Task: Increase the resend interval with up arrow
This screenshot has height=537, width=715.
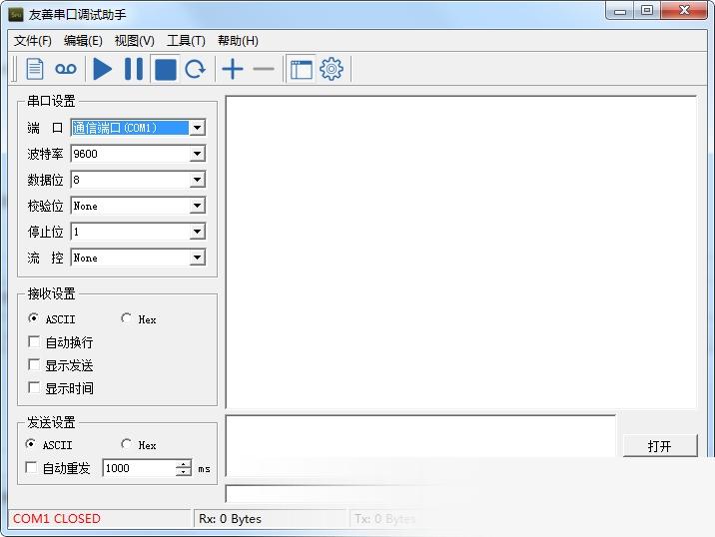Action: click(x=184, y=463)
